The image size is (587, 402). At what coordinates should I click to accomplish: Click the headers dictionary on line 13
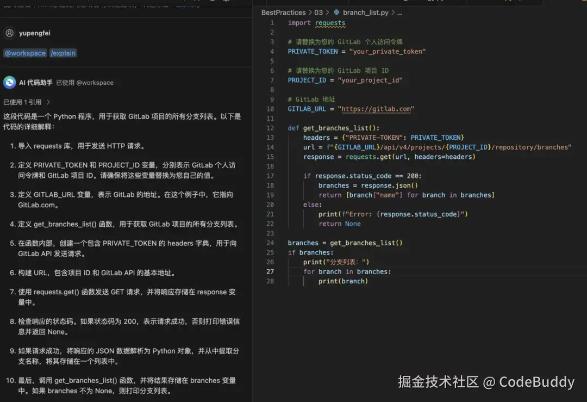(x=316, y=137)
